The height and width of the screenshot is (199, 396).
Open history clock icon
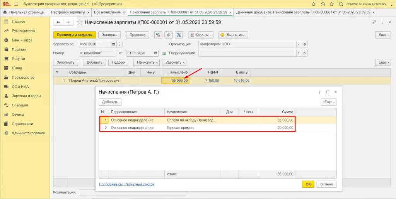tap(323, 4)
